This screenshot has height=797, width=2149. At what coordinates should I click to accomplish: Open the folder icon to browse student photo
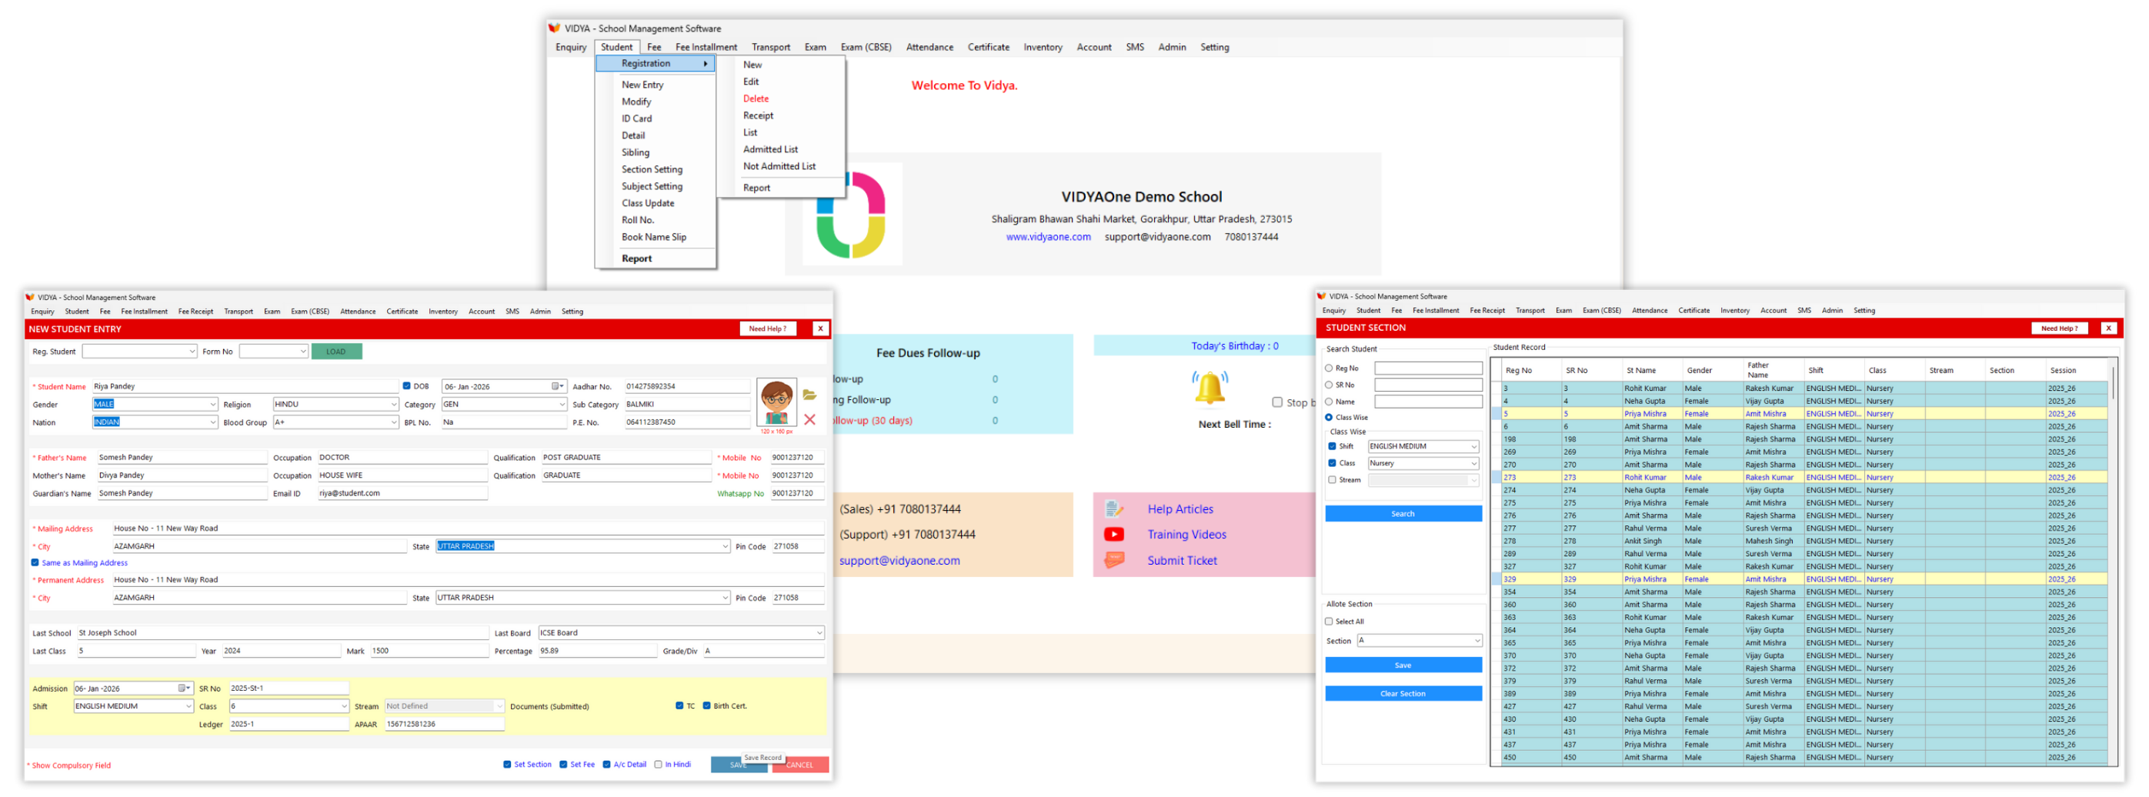point(809,395)
